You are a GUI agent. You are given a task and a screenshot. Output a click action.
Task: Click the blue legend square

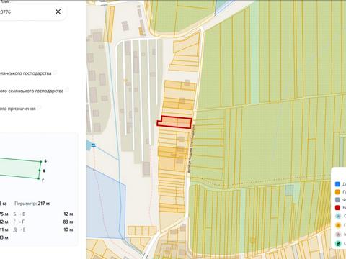pos(337,184)
